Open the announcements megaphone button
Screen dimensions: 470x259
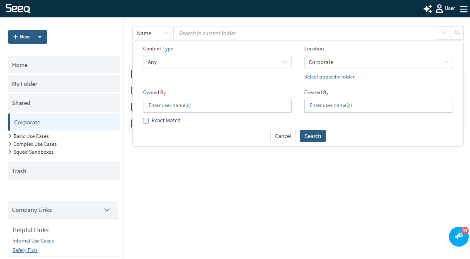pyautogui.click(x=458, y=237)
